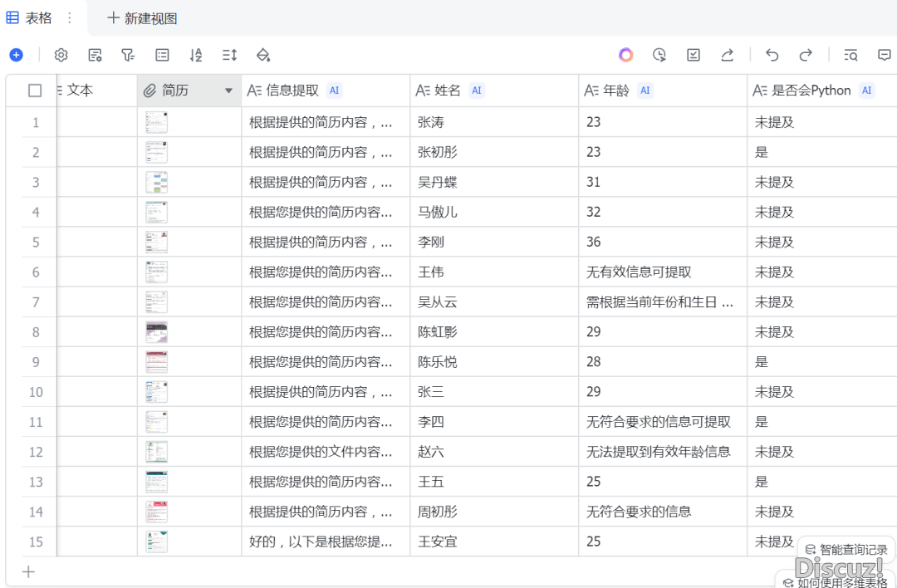This screenshot has height=588, width=897.
Task: Click the blue add record button
Action: (x=16, y=55)
